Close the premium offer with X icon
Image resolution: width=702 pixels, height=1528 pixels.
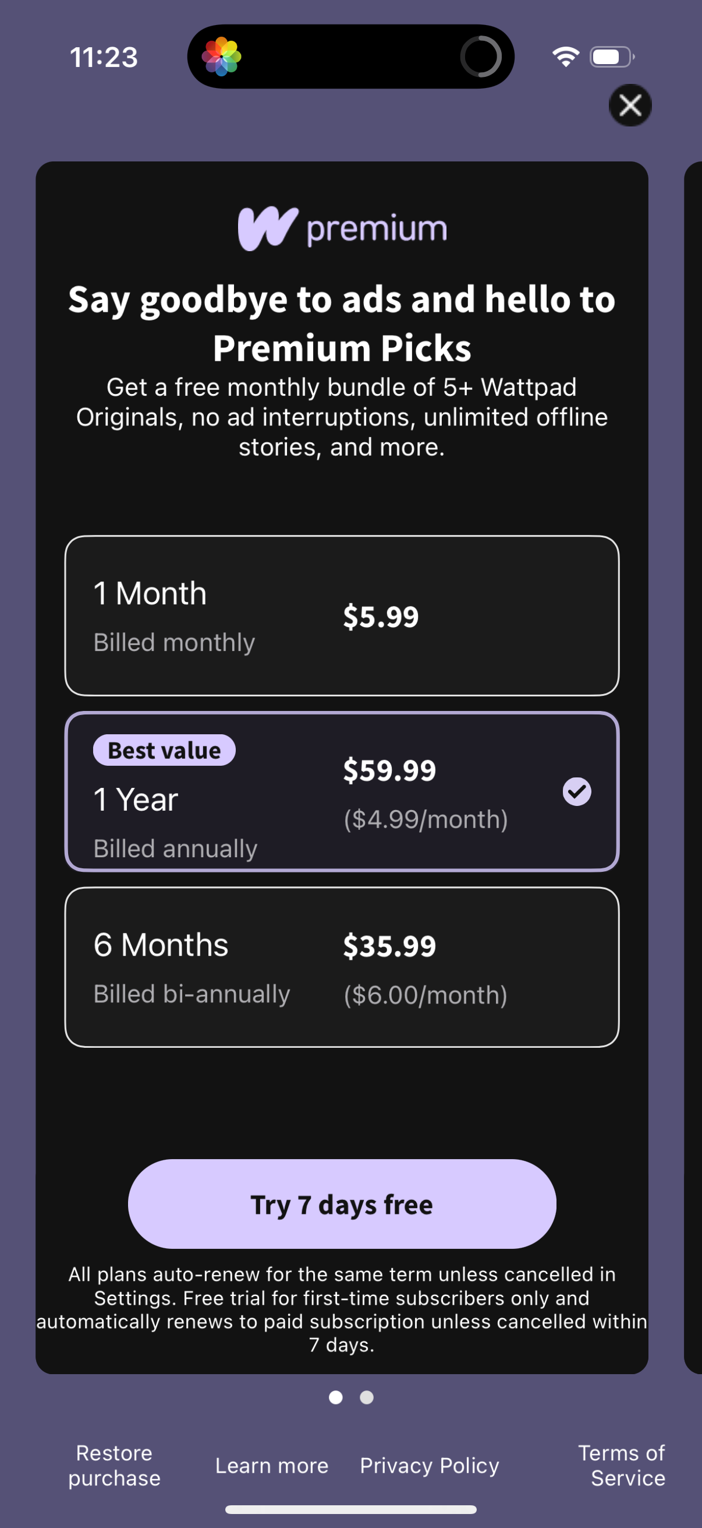(x=630, y=105)
